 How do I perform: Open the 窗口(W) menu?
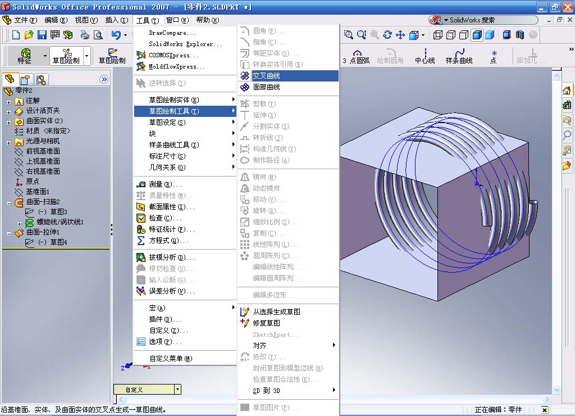click(177, 20)
